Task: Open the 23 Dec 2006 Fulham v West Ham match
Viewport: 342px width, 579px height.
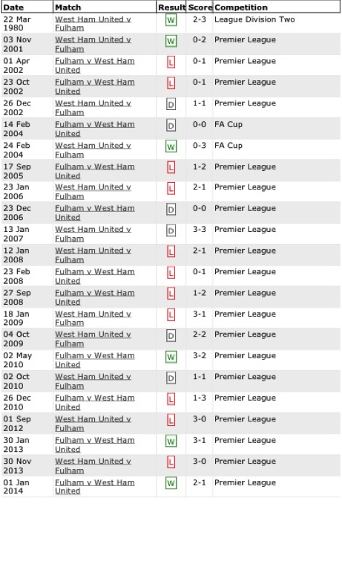Action: tap(95, 213)
